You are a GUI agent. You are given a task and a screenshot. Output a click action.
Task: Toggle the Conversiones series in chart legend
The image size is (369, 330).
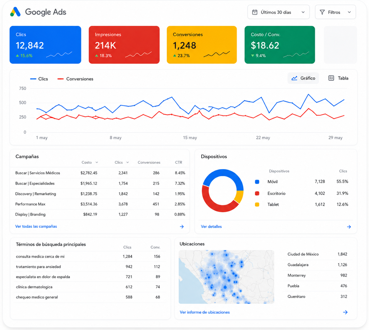click(75, 79)
